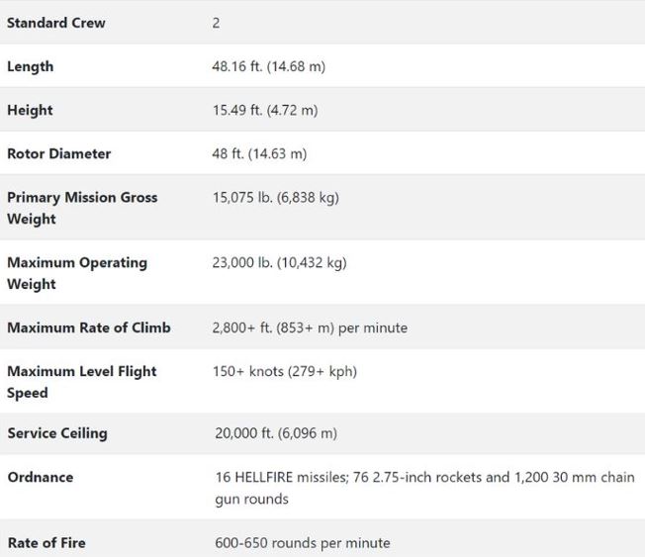Click the Maximum Level Flight Speed label
645x557 pixels.
click(82, 382)
